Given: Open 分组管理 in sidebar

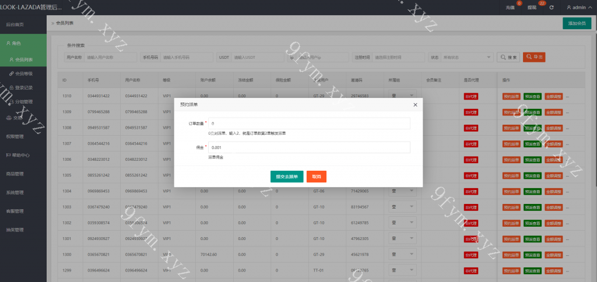Looking at the screenshot, I should click(23, 101).
